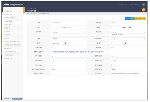Open FAQ link in header
This screenshot has width=150, height=102.
[126, 5]
